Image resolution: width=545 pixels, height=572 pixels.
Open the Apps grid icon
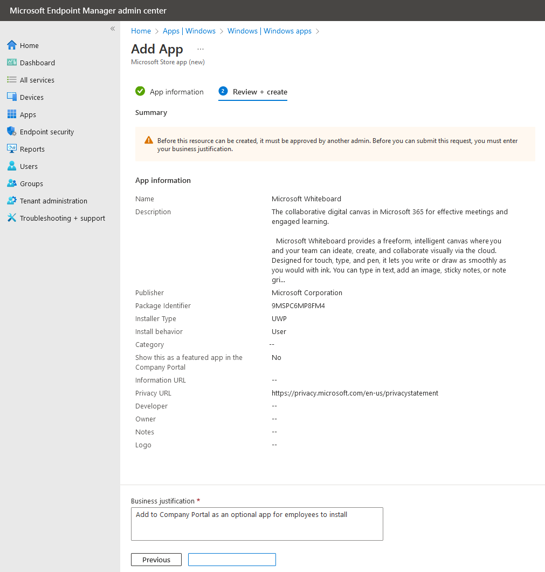pos(12,114)
